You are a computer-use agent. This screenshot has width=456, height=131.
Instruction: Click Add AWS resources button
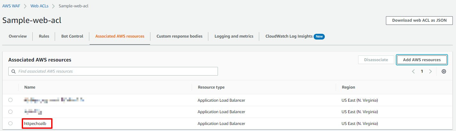[x=421, y=60]
